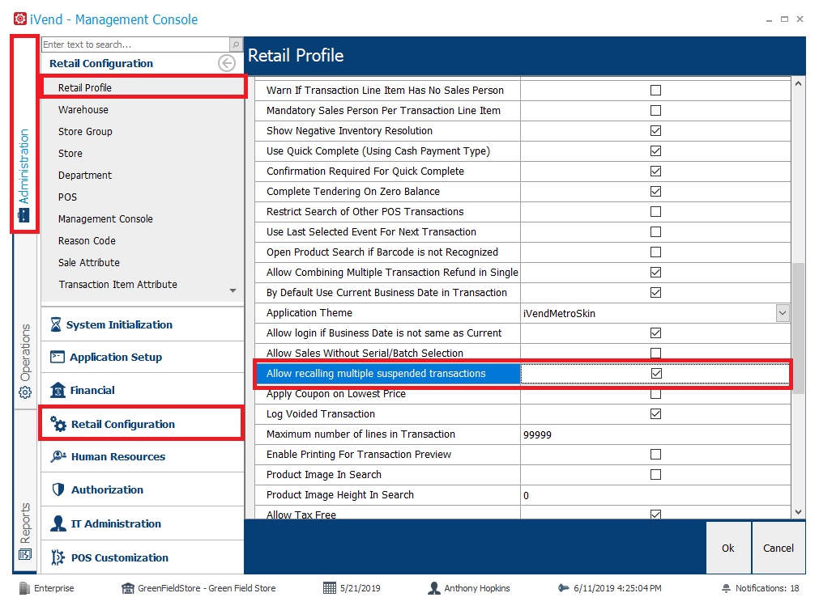819x610 pixels.
Task: Click the search magnifier icon
Action: 236,44
